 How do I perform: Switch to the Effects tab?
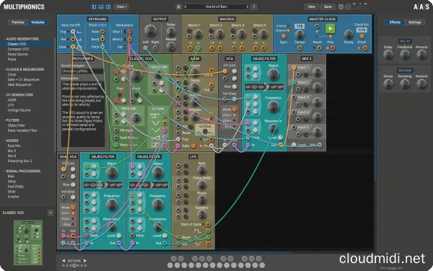tap(395, 22)
